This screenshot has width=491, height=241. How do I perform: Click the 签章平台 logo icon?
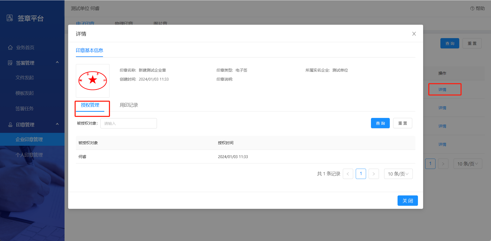(x=10, y=18)
